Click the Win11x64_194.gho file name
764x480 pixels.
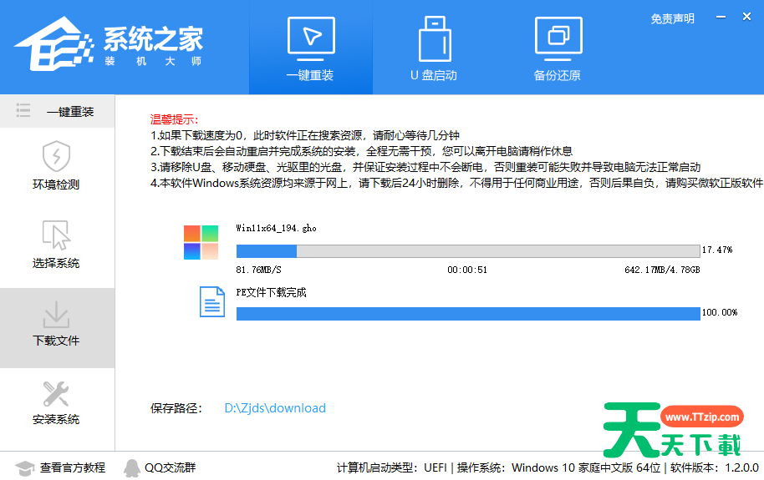pyautogui.click(x=277, y=228)
